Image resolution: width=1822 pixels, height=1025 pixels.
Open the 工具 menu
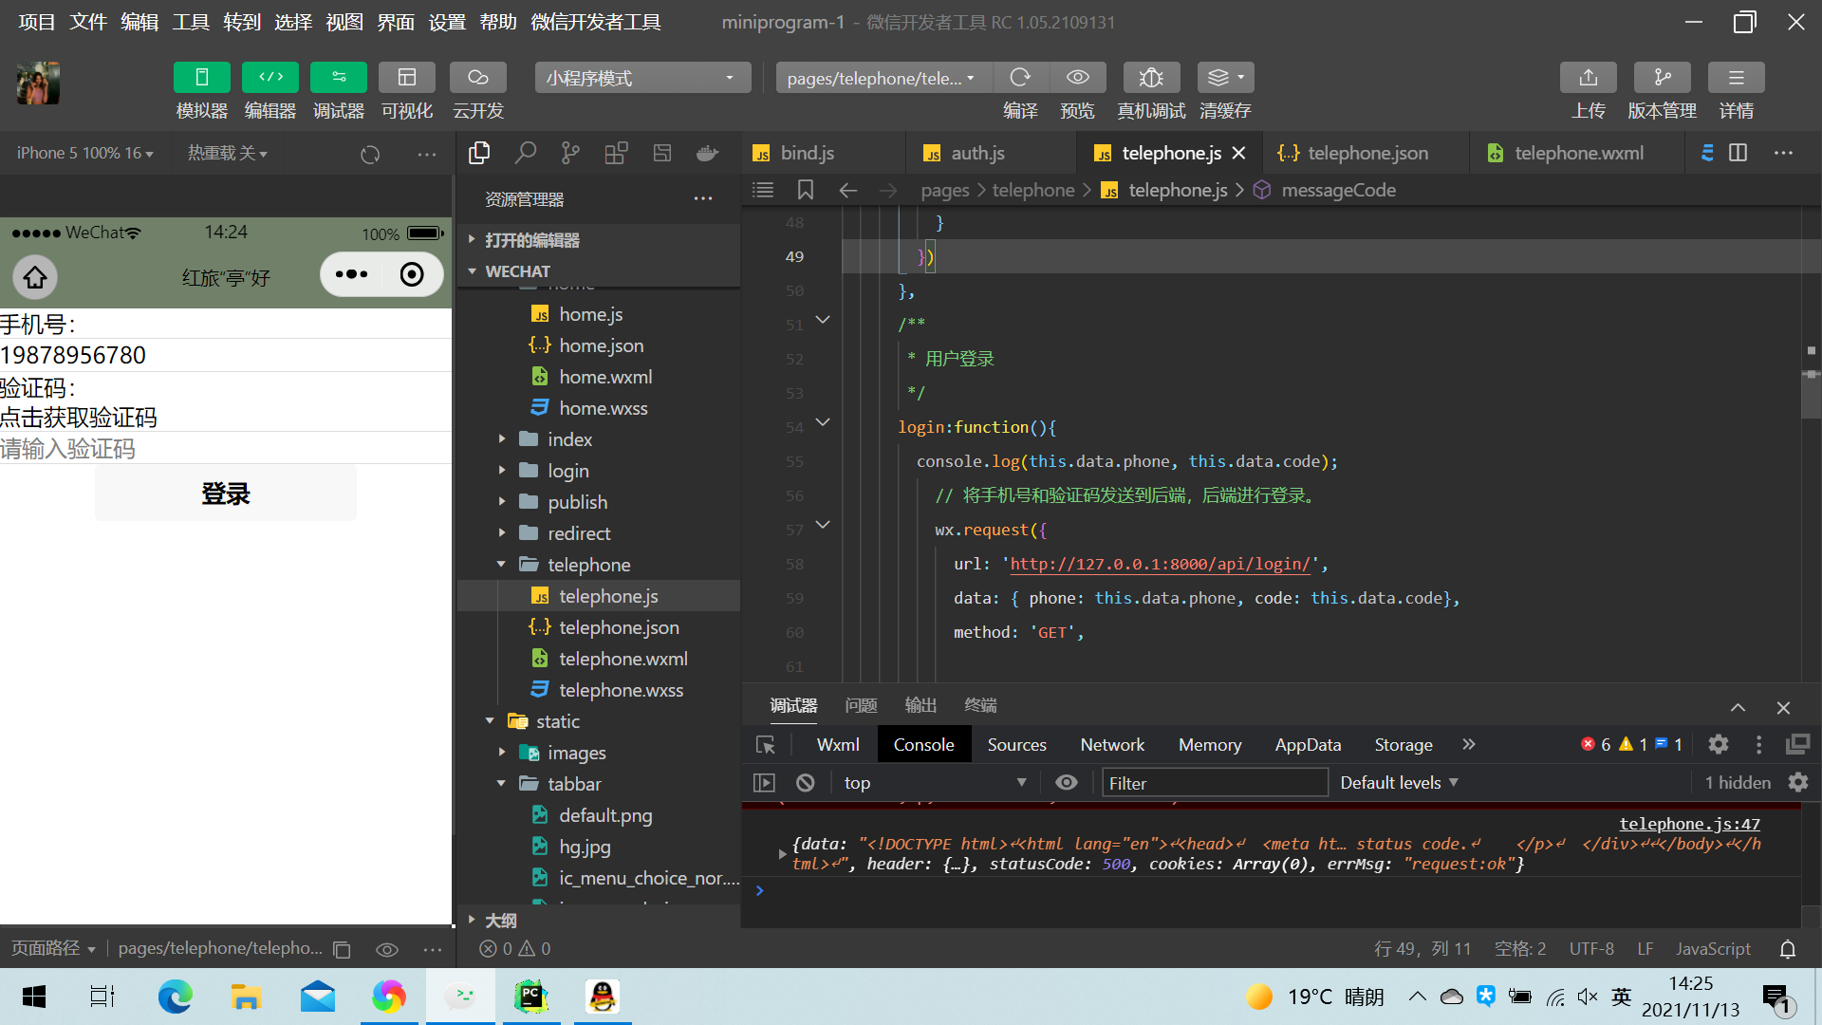pyautogui.click(x=190, y=22)
